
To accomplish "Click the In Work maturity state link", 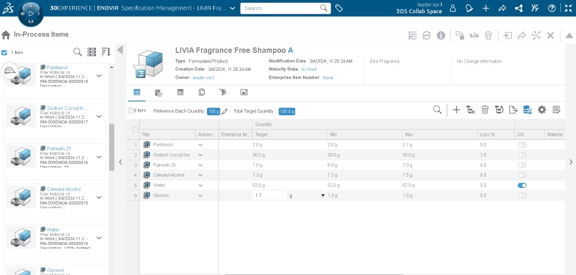I will click(x=310, y=69).
